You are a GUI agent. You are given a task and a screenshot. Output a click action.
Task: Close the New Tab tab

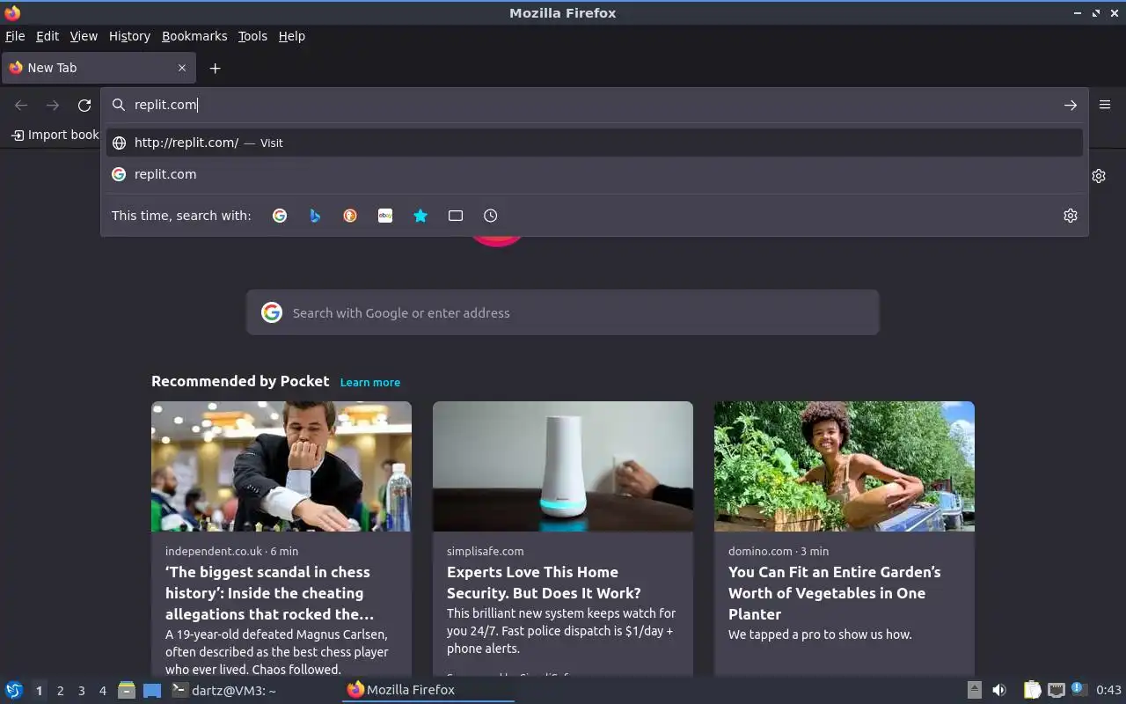pos(182,68)
